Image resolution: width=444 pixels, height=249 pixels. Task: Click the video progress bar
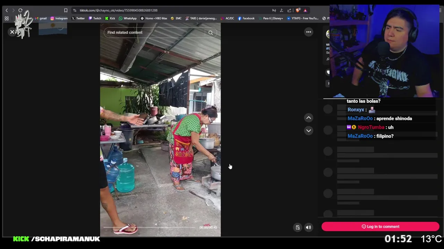[x=149, y=227]
